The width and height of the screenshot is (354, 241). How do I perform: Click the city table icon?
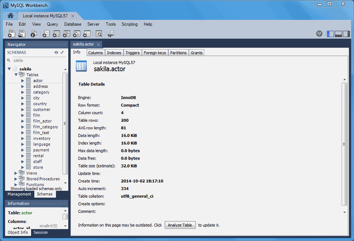coord(28,98)
